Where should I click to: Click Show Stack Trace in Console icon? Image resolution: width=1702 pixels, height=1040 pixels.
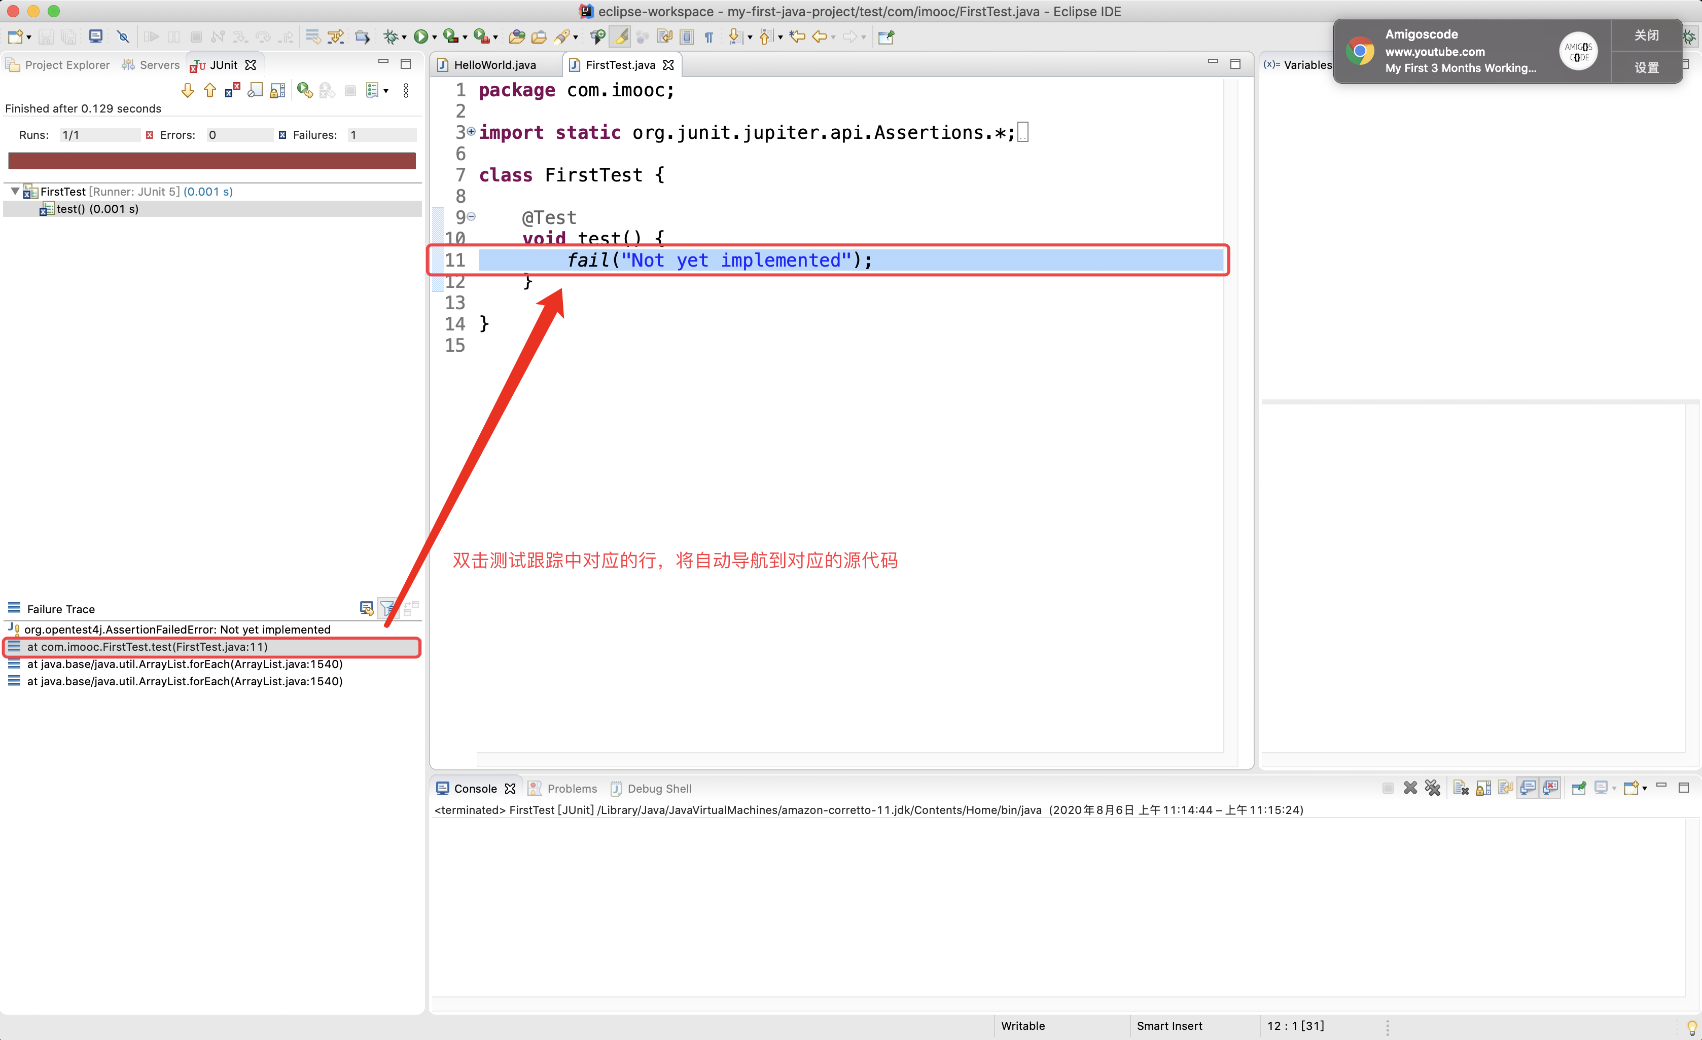coord(367,608)
